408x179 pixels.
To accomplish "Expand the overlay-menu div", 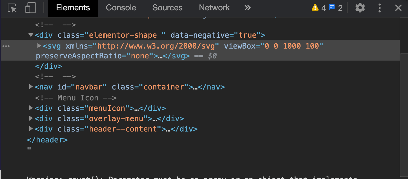I will (x=31, y=118).
